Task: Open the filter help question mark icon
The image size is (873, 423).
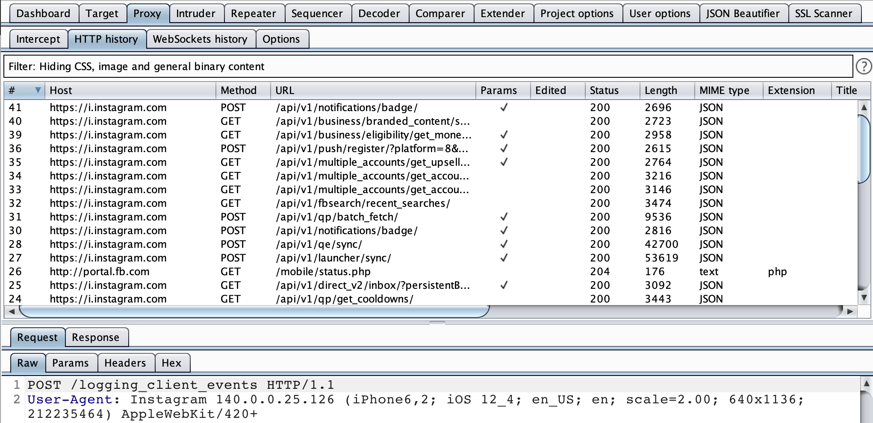Action: [x=864, y=66]
